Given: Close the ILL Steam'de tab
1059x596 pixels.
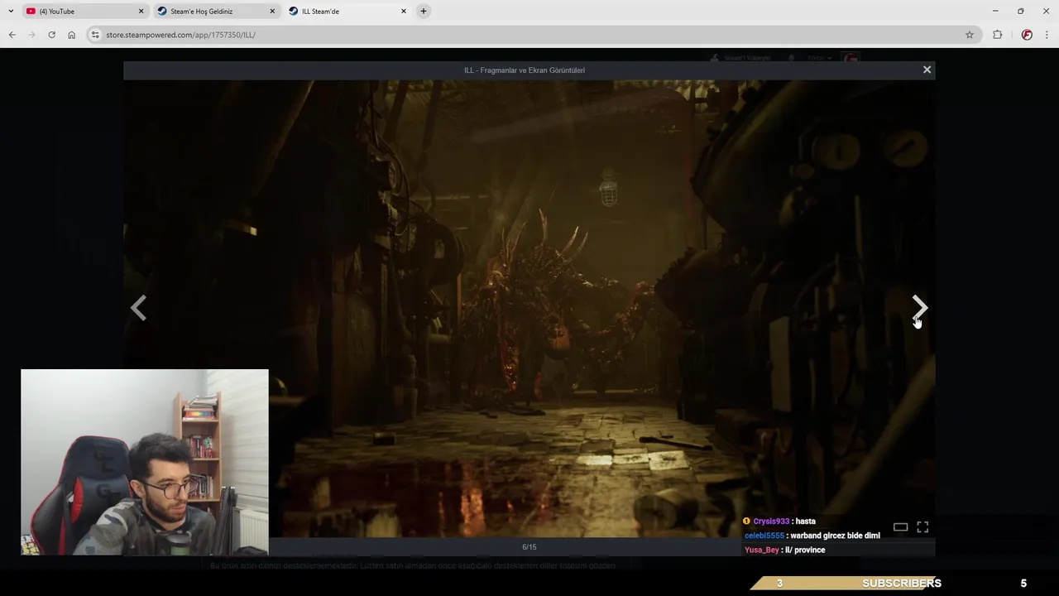Looking at the screenshot, I should point(404,12).
